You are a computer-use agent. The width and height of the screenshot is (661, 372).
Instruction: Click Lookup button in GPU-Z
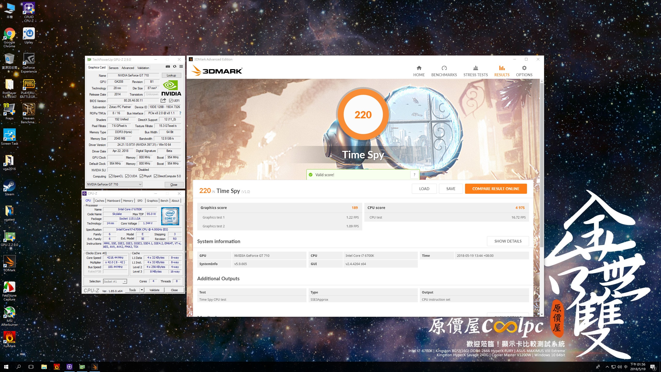pos(171,75)
